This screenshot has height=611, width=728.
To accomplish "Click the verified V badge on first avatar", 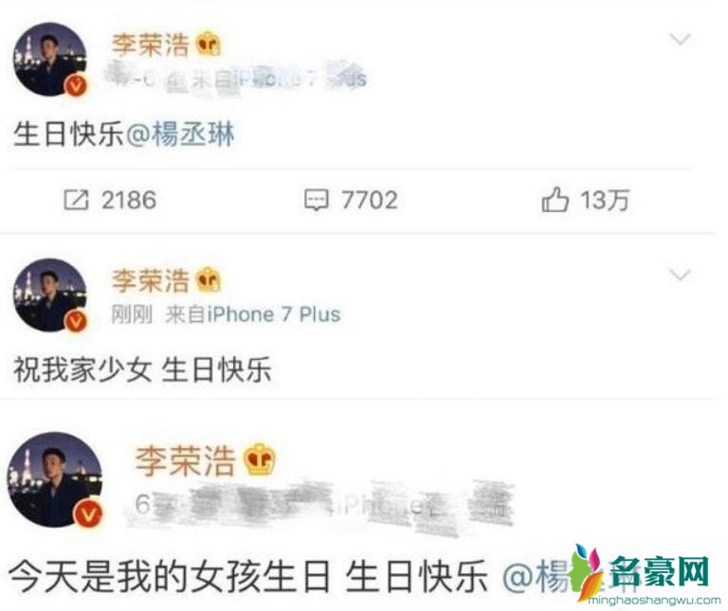I will (x=77, y=86).
